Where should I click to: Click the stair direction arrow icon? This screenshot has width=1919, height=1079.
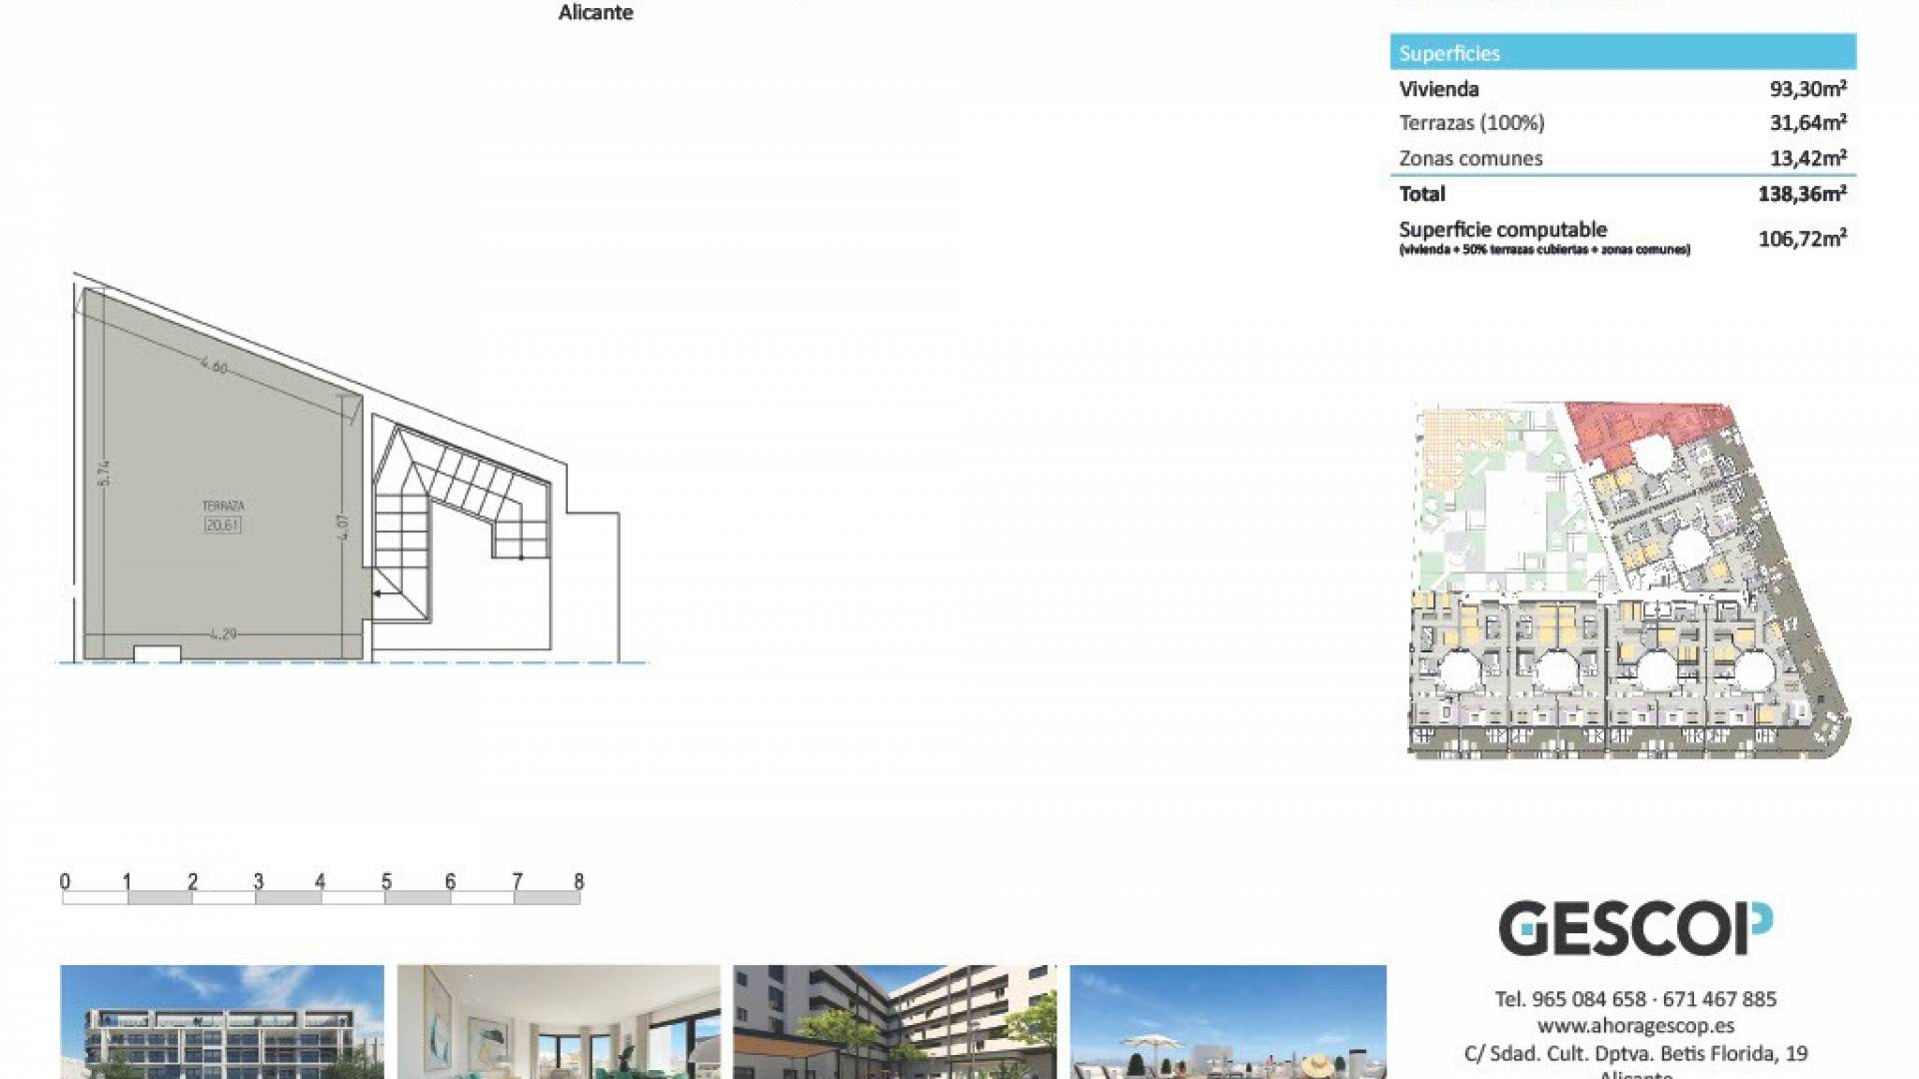380,593
